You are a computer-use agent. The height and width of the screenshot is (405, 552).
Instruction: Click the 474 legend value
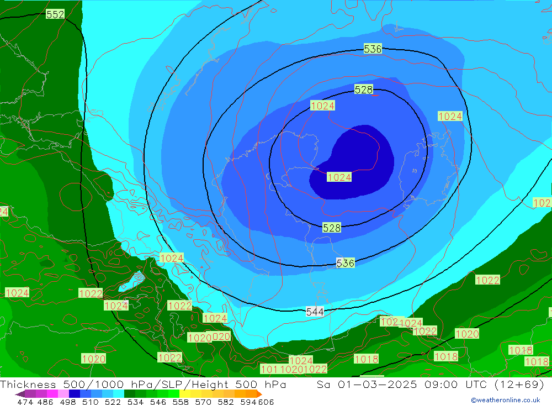[x=25, y=402]
